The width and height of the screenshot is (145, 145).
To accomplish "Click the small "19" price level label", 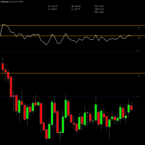I will pos(138,51).
